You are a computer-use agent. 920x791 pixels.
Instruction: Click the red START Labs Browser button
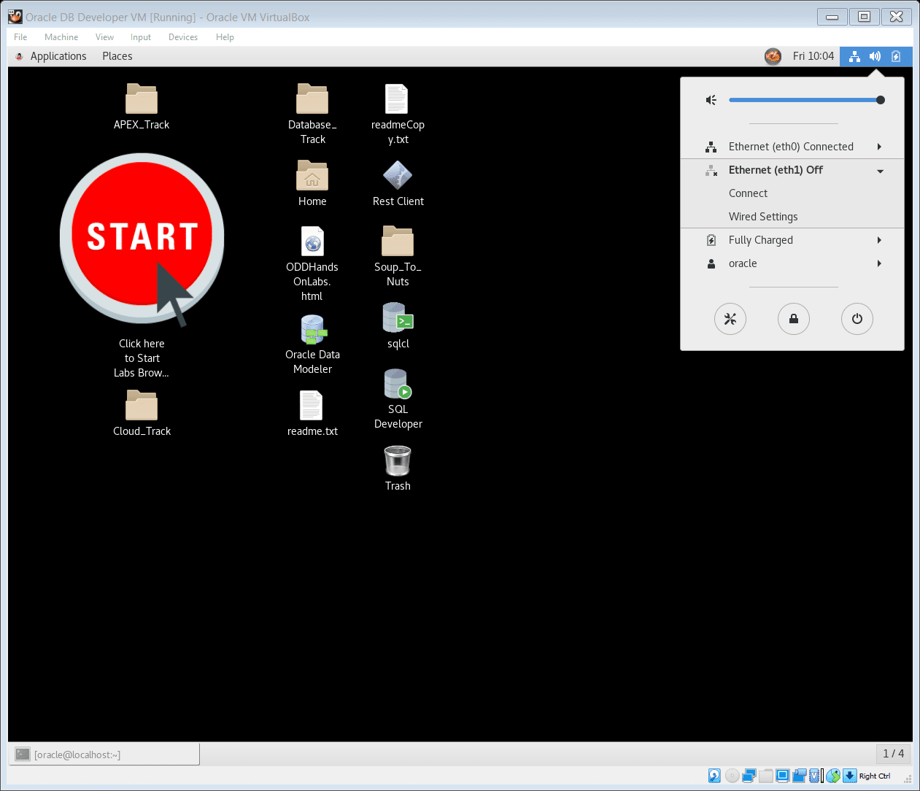(x=142, y=238)
